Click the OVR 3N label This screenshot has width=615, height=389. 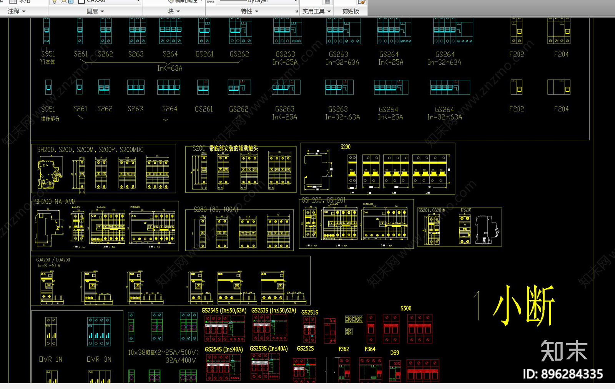(x=99, y=359)
